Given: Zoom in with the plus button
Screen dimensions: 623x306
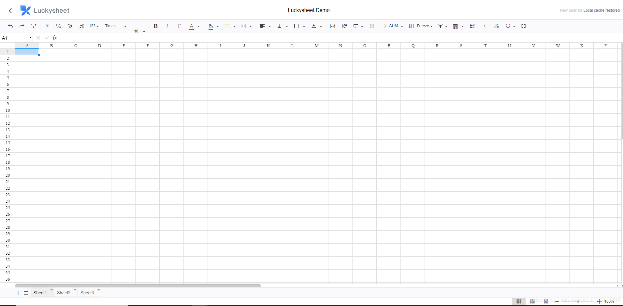Looking at the screenshot, I should 599,301.
